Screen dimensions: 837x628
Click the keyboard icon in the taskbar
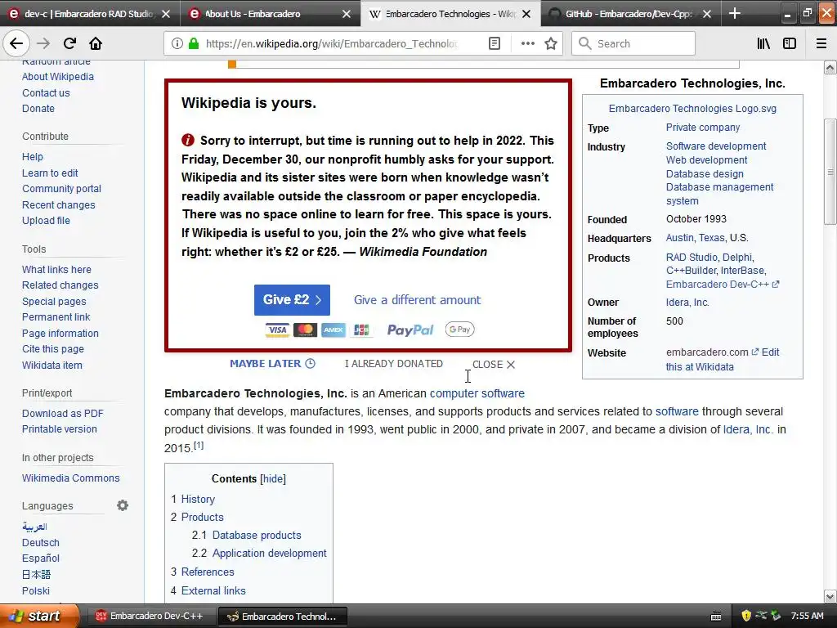(x=716, y=617)
